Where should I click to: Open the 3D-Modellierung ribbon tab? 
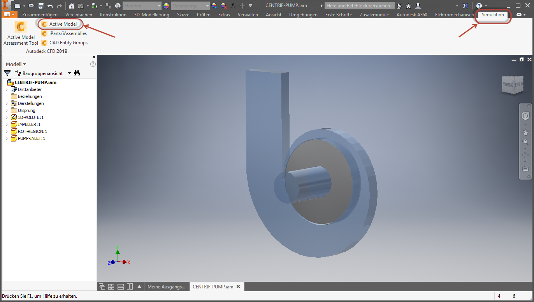pos(152,15)
